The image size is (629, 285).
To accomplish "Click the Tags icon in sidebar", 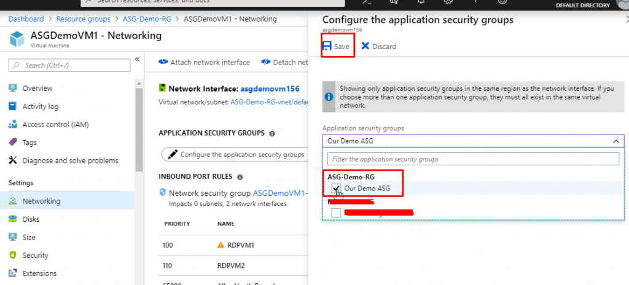I will pyautogui.click(x=13, y=142).
